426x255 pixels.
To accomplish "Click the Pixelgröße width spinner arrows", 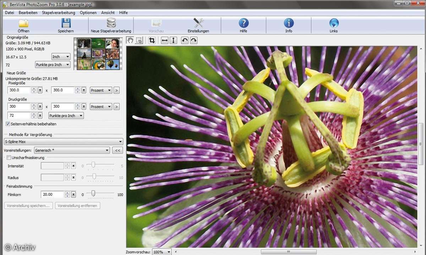I will pos(34,90).
